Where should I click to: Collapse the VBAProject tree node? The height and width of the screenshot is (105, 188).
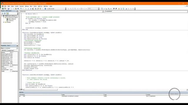click(x=2, y=16)
